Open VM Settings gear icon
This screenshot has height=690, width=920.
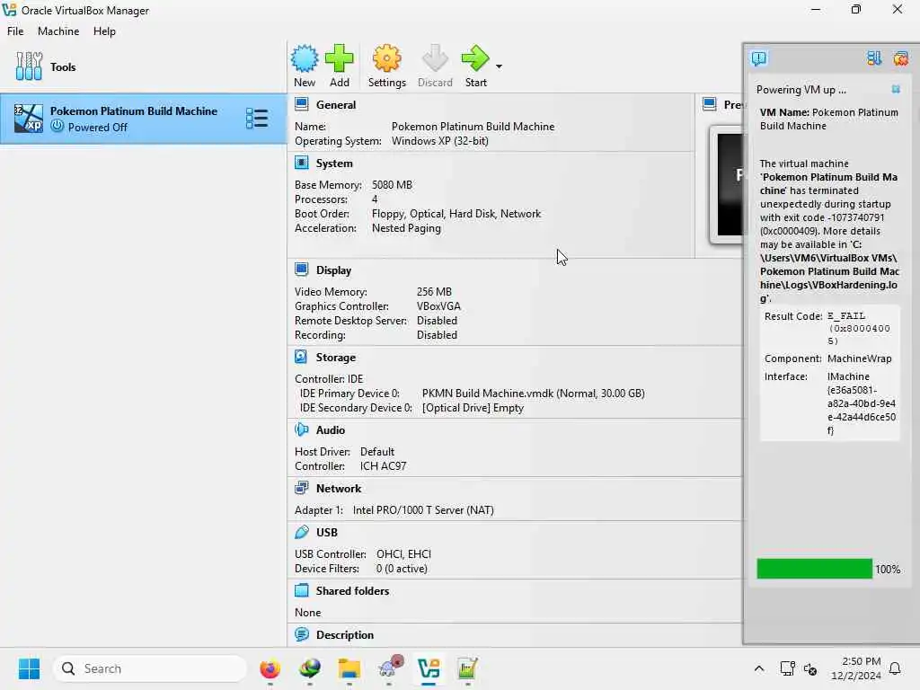coord(386,66)
